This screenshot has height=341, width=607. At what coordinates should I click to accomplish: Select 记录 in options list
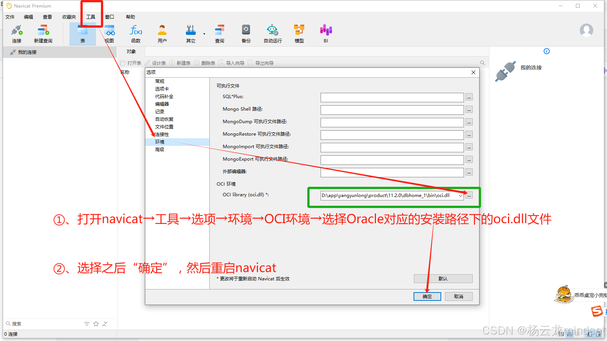point(160,112)
